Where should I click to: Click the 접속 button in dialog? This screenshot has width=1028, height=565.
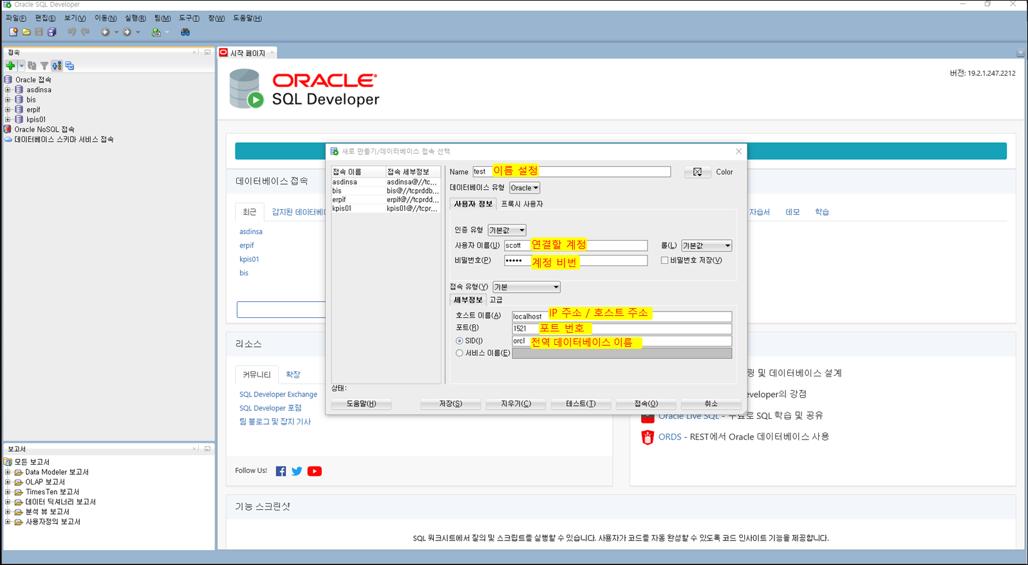point(646,403)
